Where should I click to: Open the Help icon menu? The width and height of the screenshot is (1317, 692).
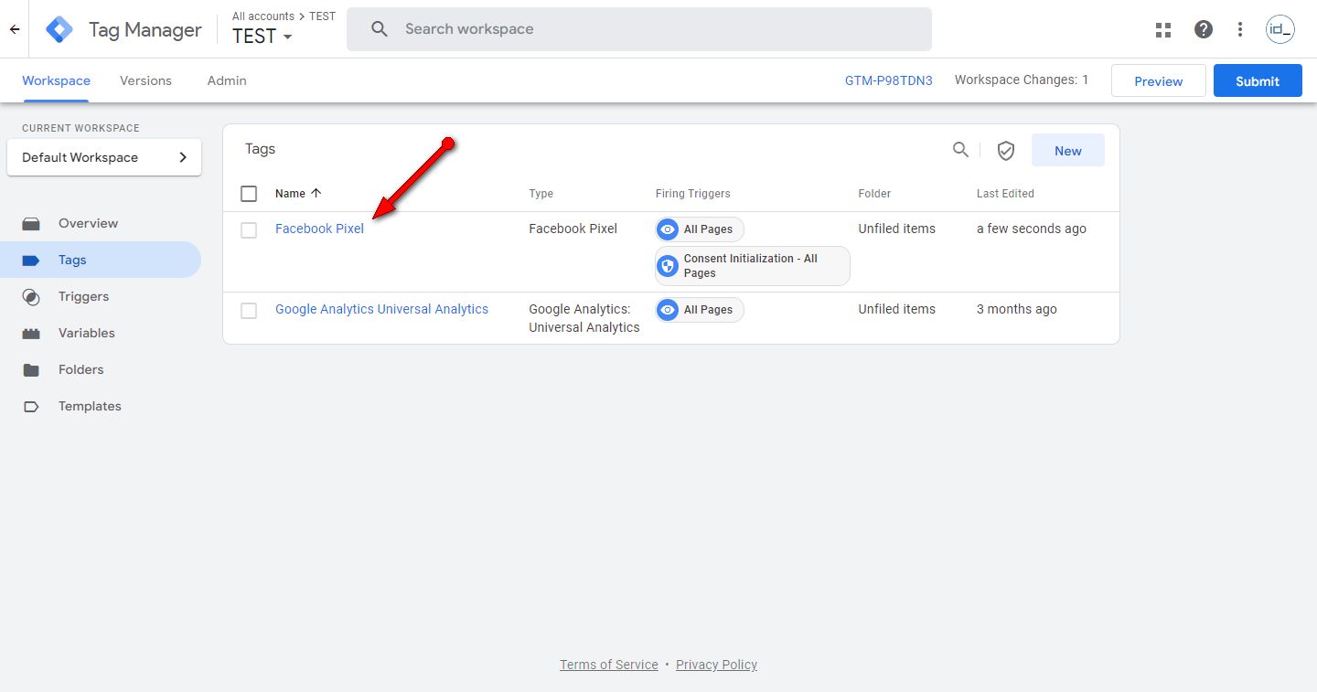1204,29
